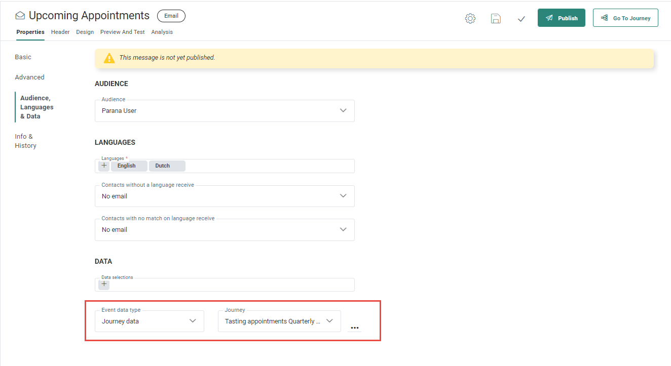This screenshot has width=671, height=366.
Task: Add a language with plus icon
Action: click(x=104, y=166)
